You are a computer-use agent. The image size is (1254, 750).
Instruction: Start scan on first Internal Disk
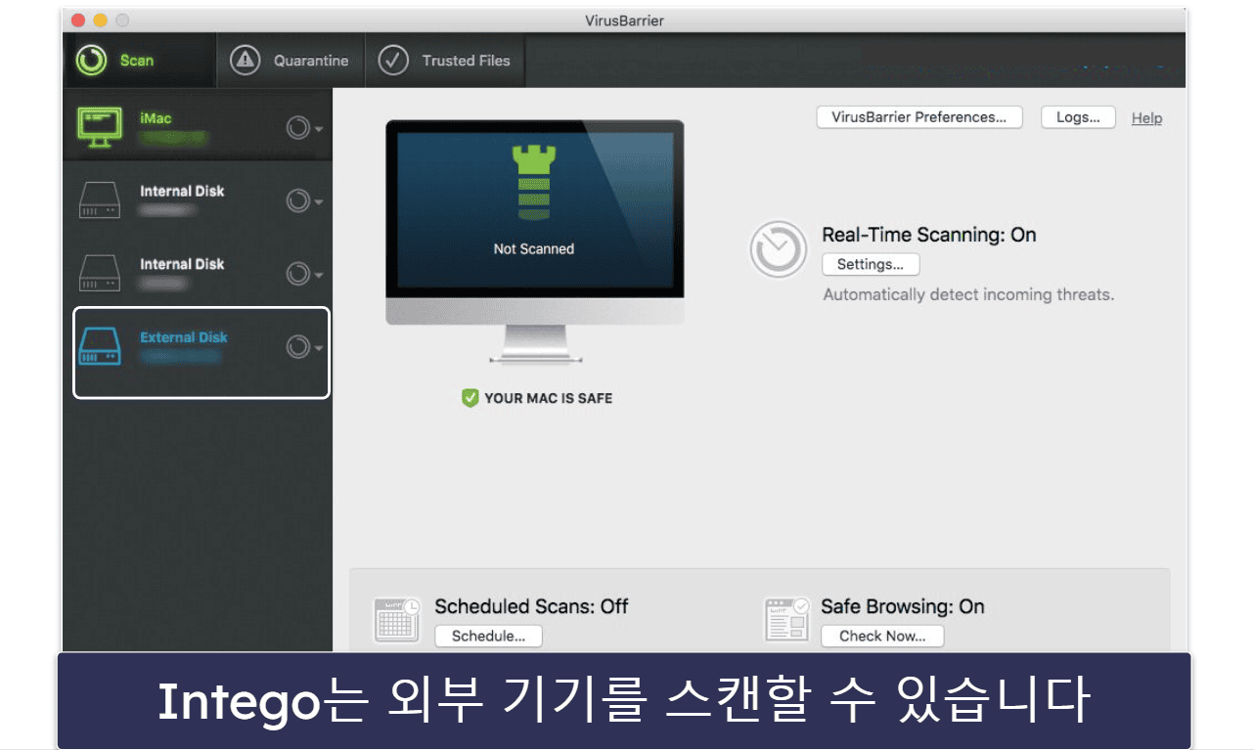point(297,201)
